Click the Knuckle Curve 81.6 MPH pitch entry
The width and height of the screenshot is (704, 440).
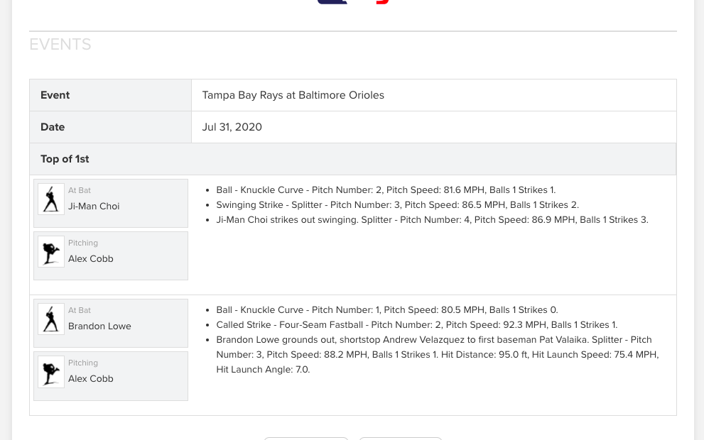(x=386, y=190)
